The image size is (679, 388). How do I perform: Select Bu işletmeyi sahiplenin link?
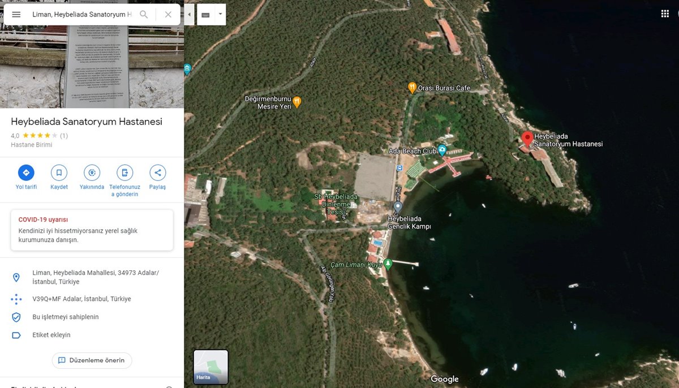tap(66, 317)
